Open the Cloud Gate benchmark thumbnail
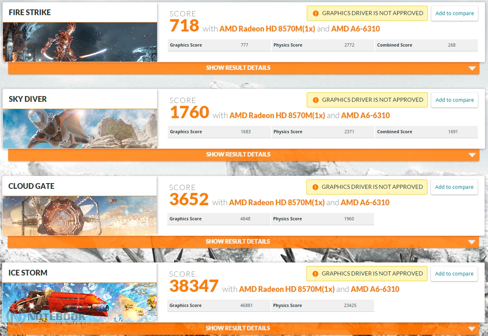 pos(79,215)
